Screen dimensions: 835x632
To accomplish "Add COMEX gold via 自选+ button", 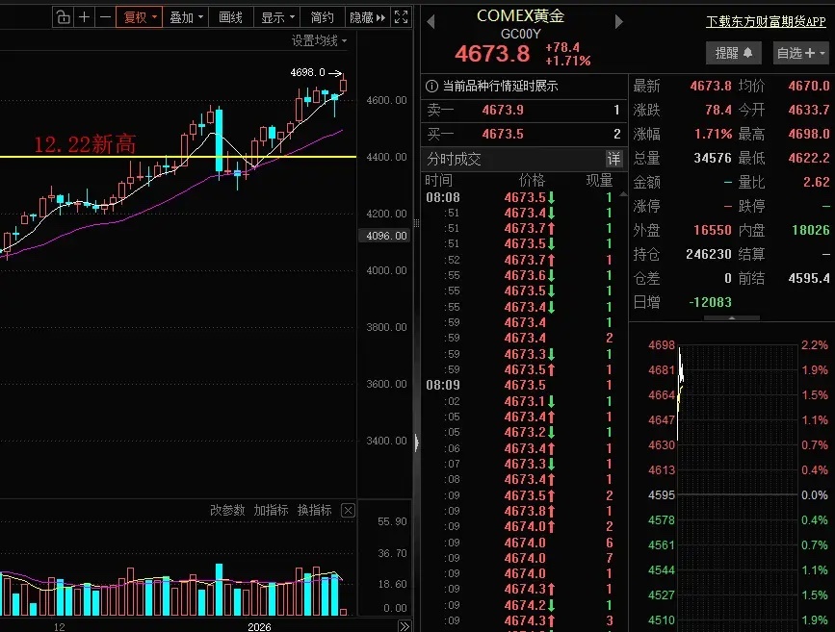I will pos(799,53).
